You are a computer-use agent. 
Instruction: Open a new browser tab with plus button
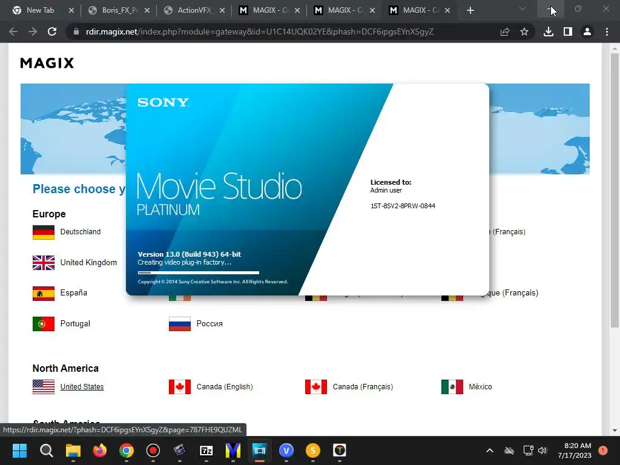[470, 10]
